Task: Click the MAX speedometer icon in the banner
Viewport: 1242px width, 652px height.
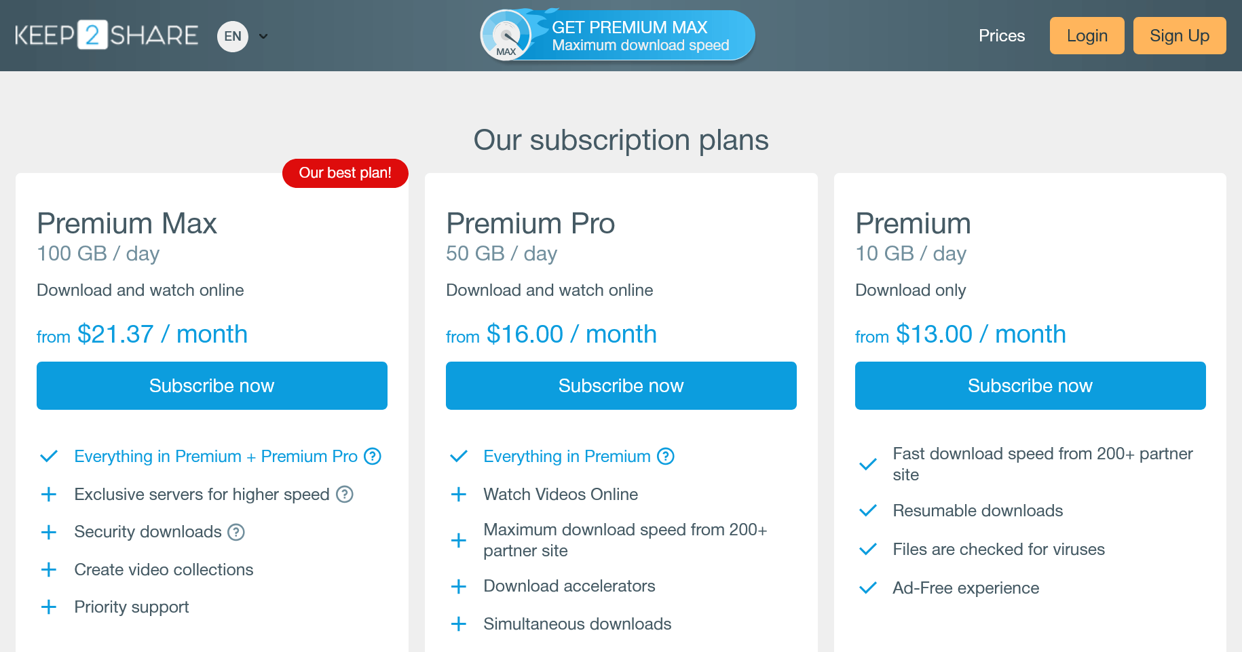Action: (506, 35)
